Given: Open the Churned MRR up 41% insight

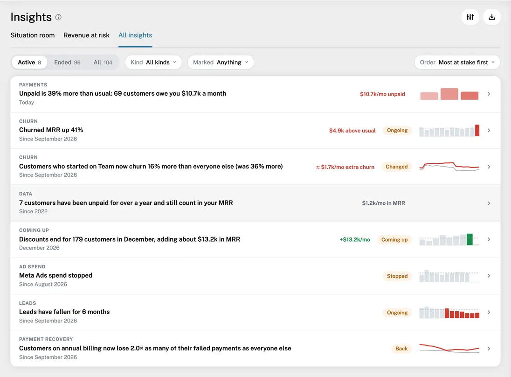Looking at the screenshot, I should tap(255, 131).
